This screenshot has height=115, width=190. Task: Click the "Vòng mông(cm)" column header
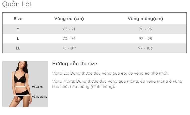[145, 19]
